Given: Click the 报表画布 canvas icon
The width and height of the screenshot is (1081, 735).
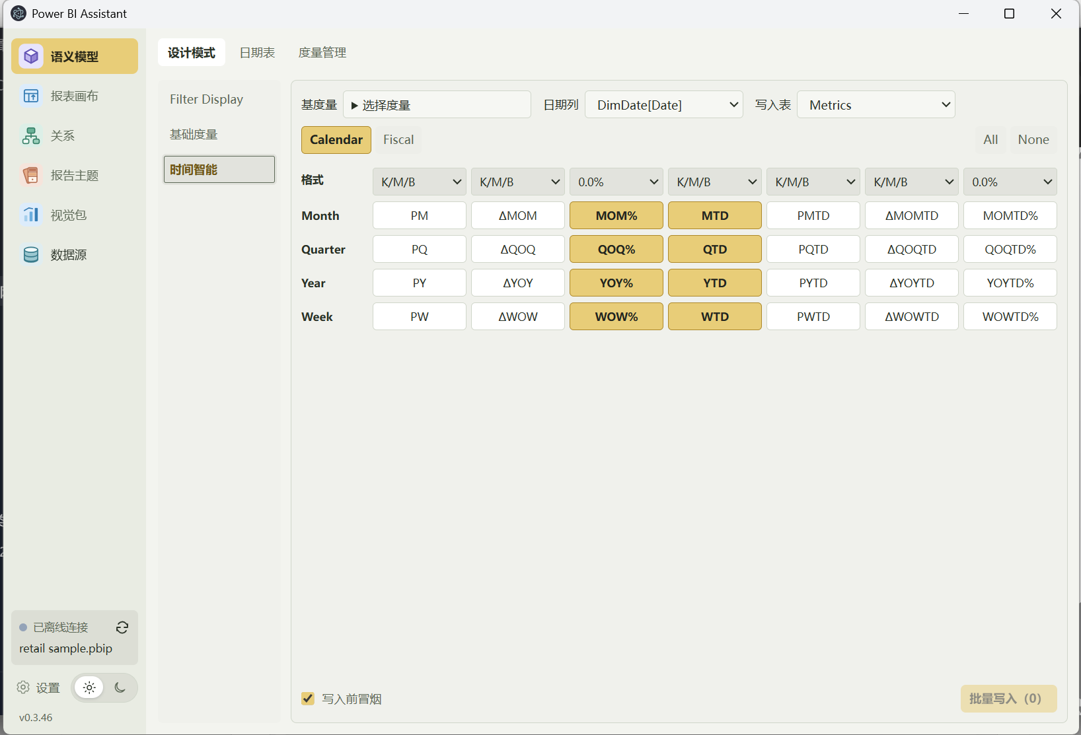Looking at the screenshot, I should pos(31,96).
